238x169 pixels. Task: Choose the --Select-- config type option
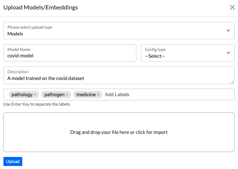tap(155, 56)
